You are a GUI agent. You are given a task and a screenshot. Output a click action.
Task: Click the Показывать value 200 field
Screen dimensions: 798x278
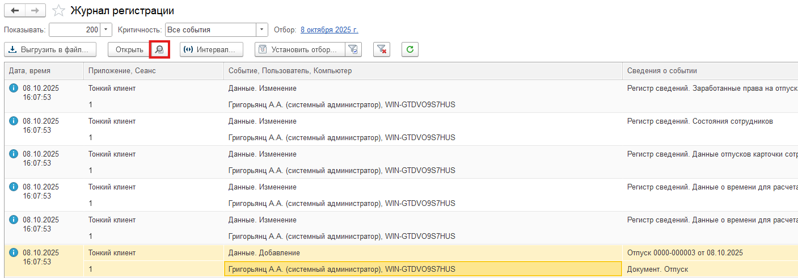[74, 30]
